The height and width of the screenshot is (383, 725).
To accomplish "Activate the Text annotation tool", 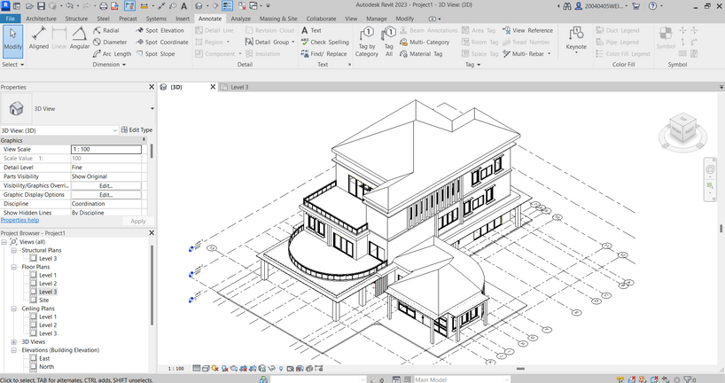I will pyautogui.click(x=311, y=30).
